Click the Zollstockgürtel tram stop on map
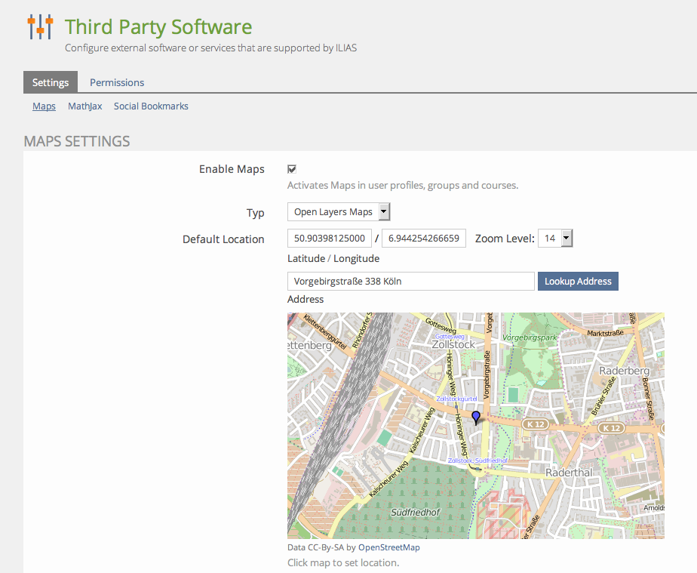 457,398
